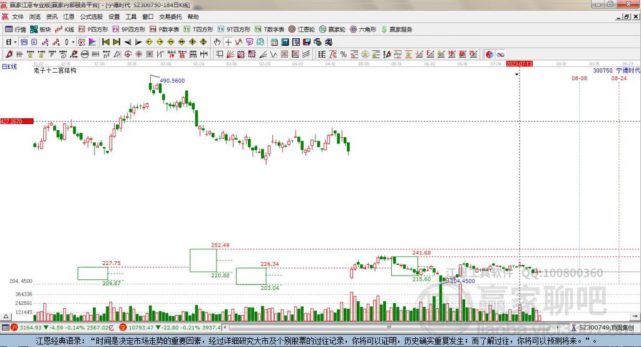
Task: Click SZ300749 顶固集创 status entry
Action: pyautogui.click(x=606, y=328)
